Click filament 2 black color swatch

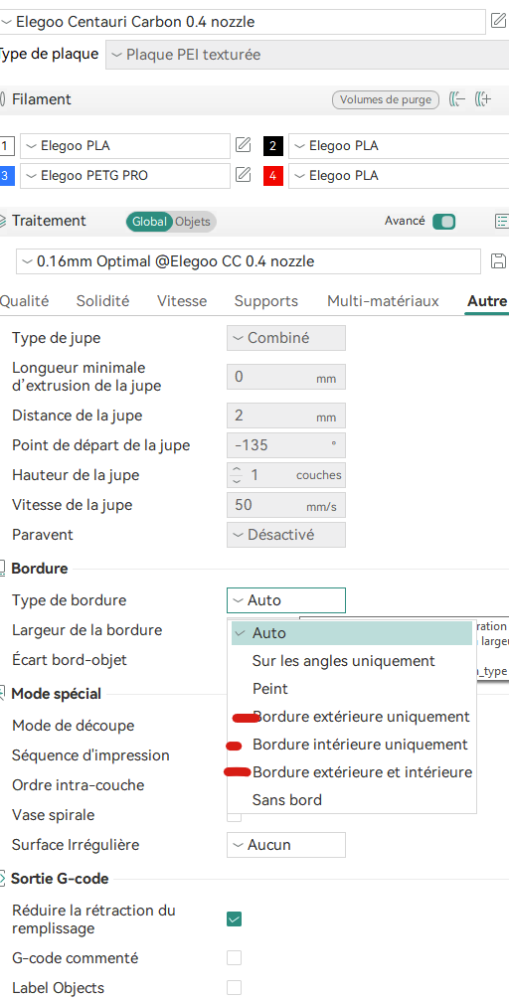click(x=273, y=146)
